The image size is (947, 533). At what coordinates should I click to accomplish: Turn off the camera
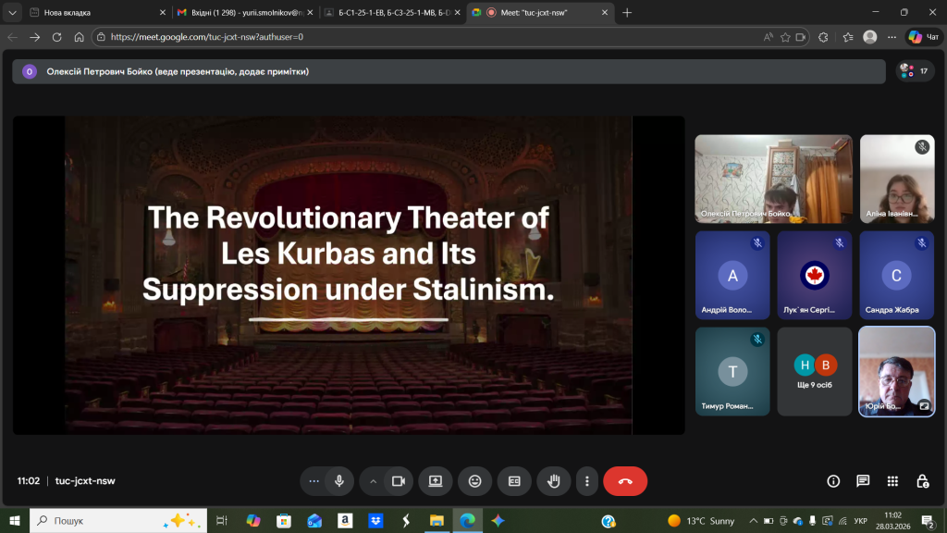click(x=399, y=481)
